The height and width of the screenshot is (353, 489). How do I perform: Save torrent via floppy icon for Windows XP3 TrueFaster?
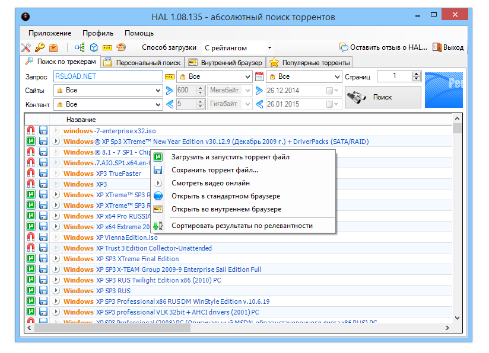(x=43, y=174)
